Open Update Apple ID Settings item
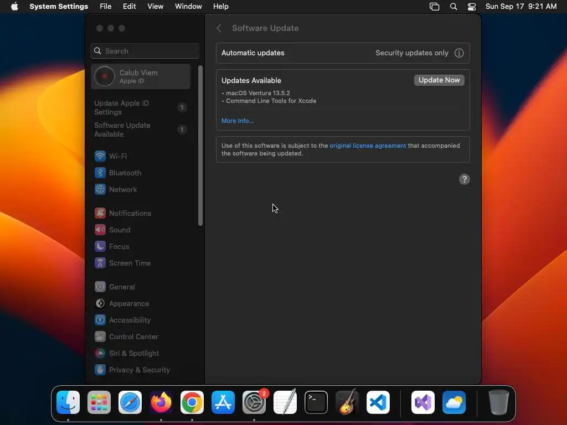This screenshot has height=425, width=567. (140, 108)
